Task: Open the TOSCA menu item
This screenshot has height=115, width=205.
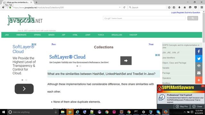Action: coord(101,35)
